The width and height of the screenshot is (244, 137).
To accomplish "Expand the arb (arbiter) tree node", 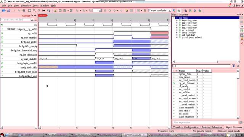I will [x=177, y=35].
